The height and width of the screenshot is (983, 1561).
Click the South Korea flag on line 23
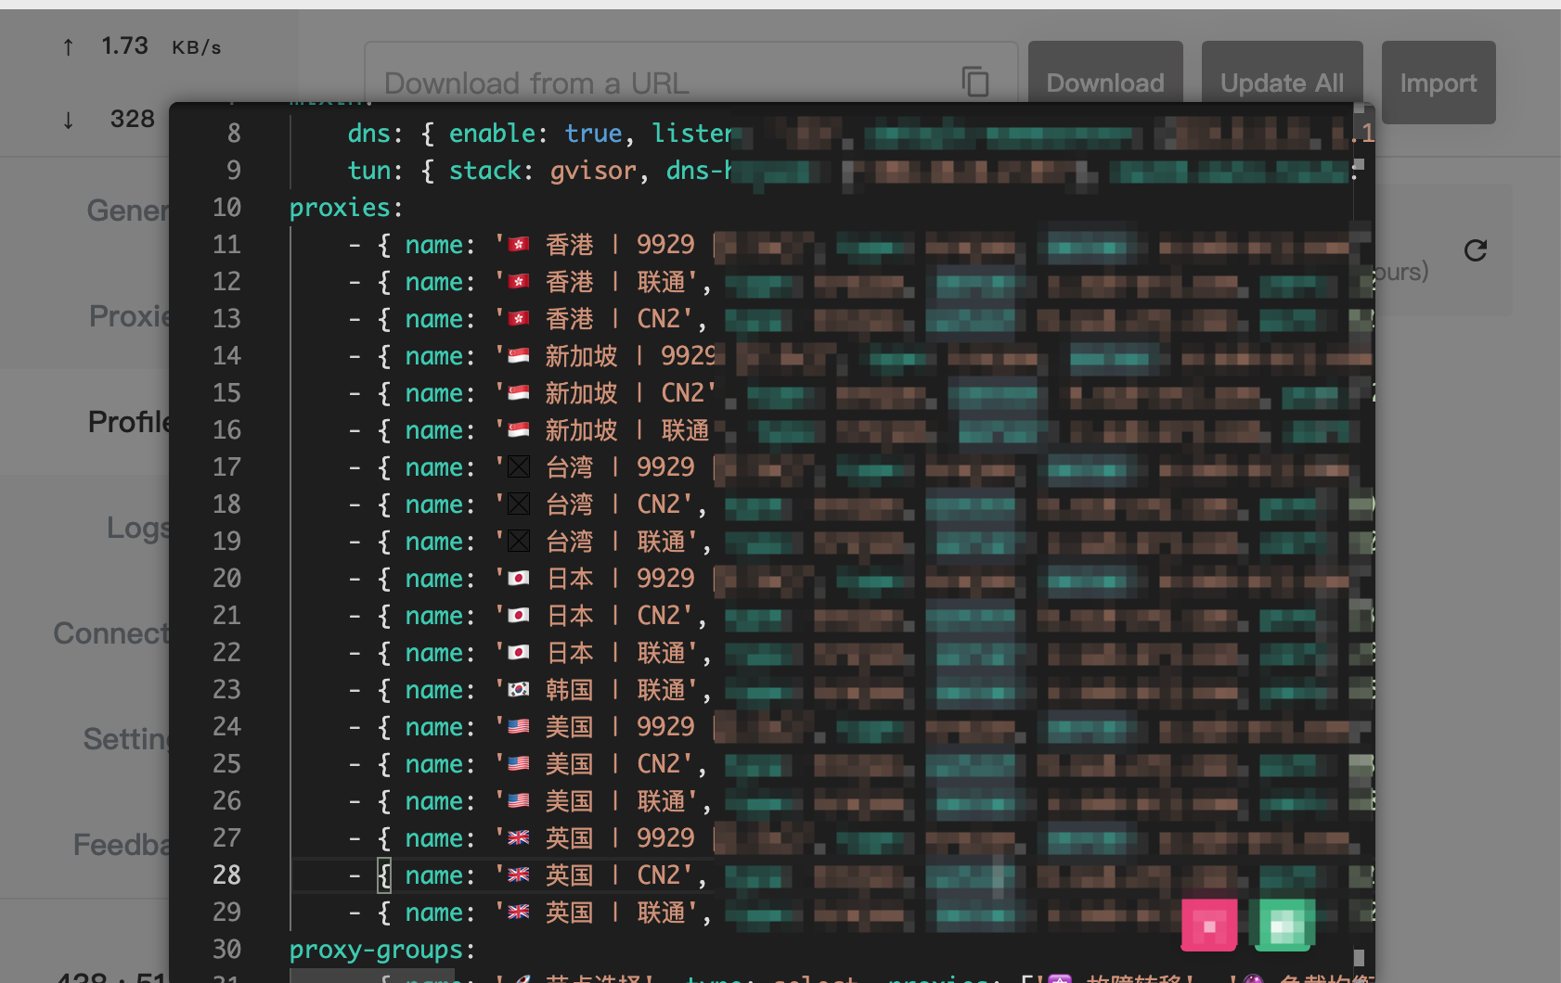[x=519, y=690]
